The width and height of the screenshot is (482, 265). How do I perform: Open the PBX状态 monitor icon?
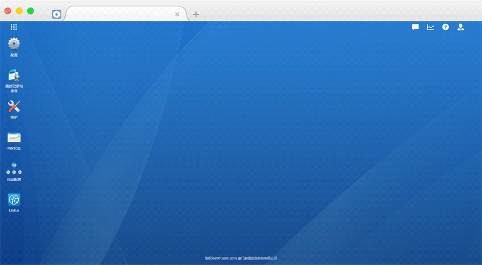click(x=14, y=138)
